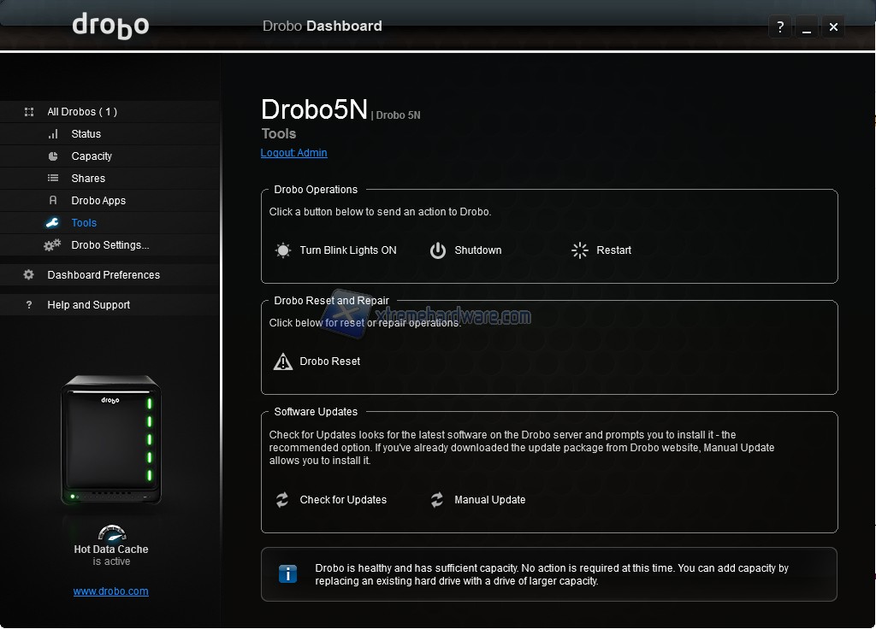Click the Manual Update refresh icon
This screenshot has height=629, width=876.
(437, 500)
